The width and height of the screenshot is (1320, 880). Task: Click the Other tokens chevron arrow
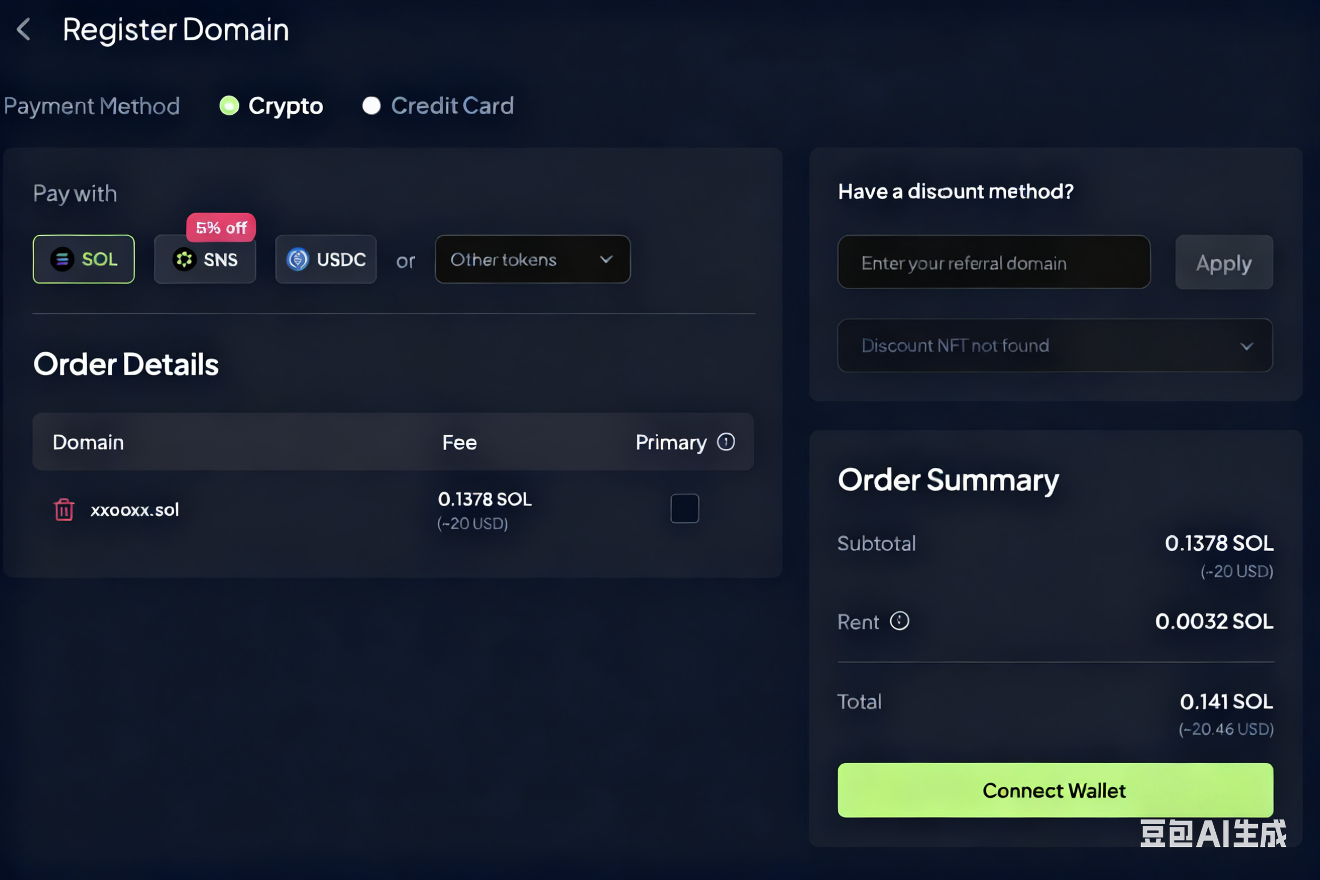click(x=606, y=259)
